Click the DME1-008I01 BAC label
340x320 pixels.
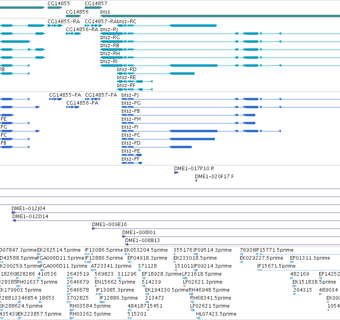pyautogui.click(x=139, y=233)
